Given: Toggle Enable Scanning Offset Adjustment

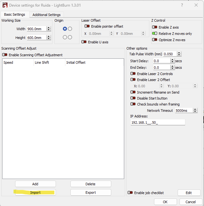Looking at the screenshot, I should pyautogui.click(x=5, y=55).
